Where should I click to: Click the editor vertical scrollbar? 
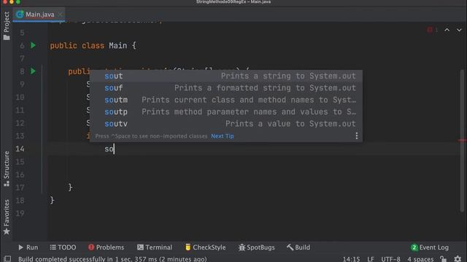click(x=462, y=140)
